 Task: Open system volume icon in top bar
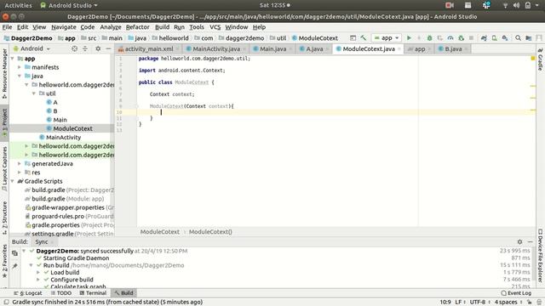point(517,5)
